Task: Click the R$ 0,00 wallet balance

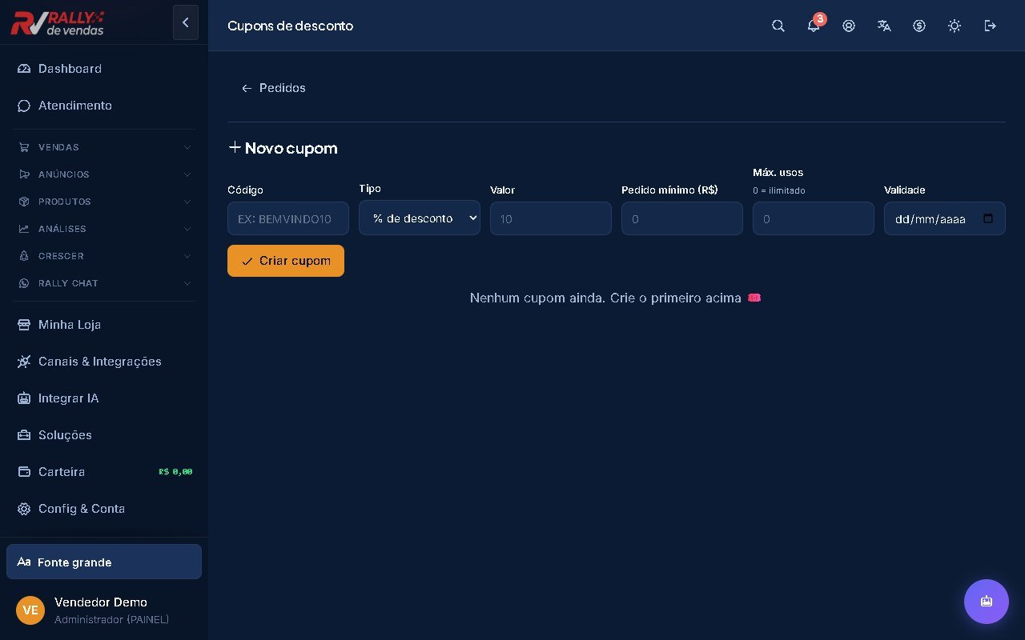Action: (x=175, y=472)
